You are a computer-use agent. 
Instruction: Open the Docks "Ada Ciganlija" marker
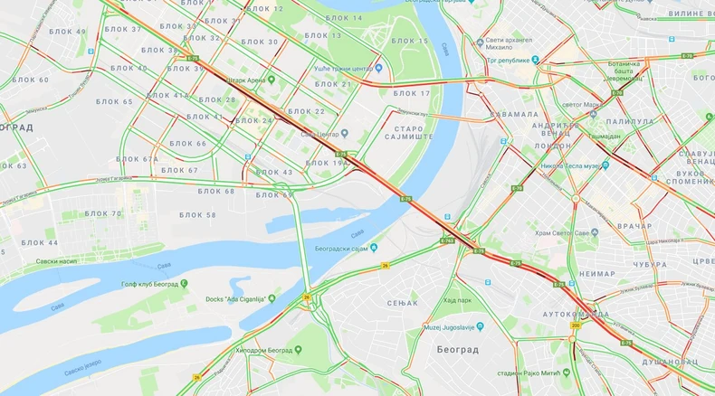click(272, 299)
